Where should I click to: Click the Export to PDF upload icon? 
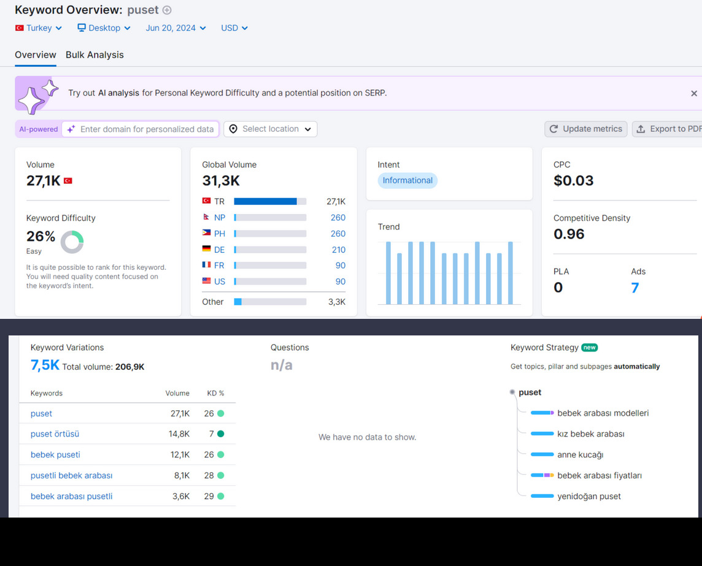(x=641, y=129)
